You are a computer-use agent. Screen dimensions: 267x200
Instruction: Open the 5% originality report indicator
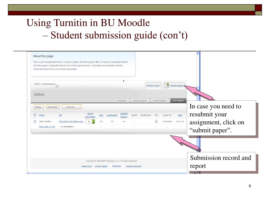point(90,121)
